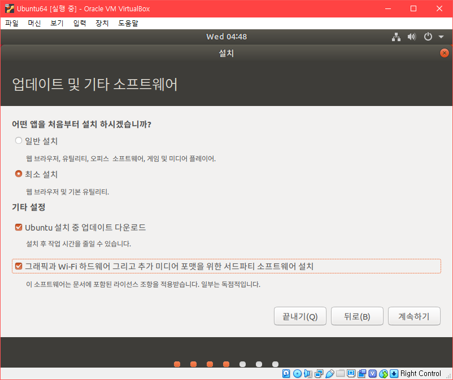Maximize the VirtualBox window

click(413, 8)
